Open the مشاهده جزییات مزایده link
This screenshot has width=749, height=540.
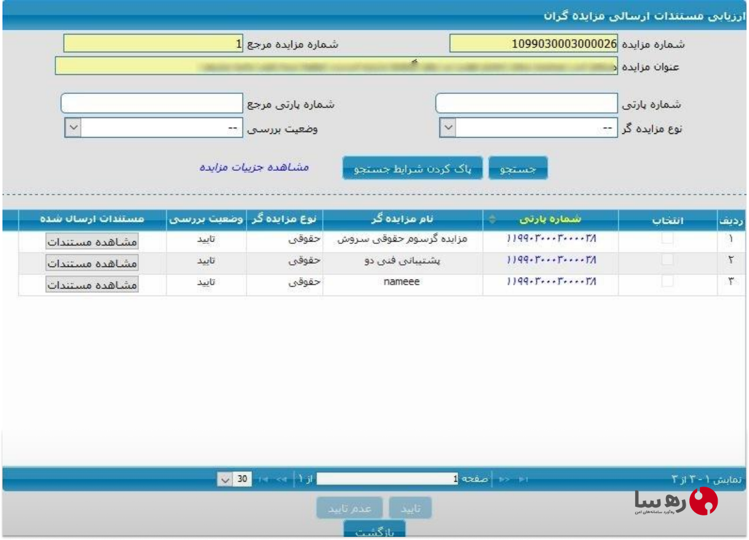coord(254,167)
